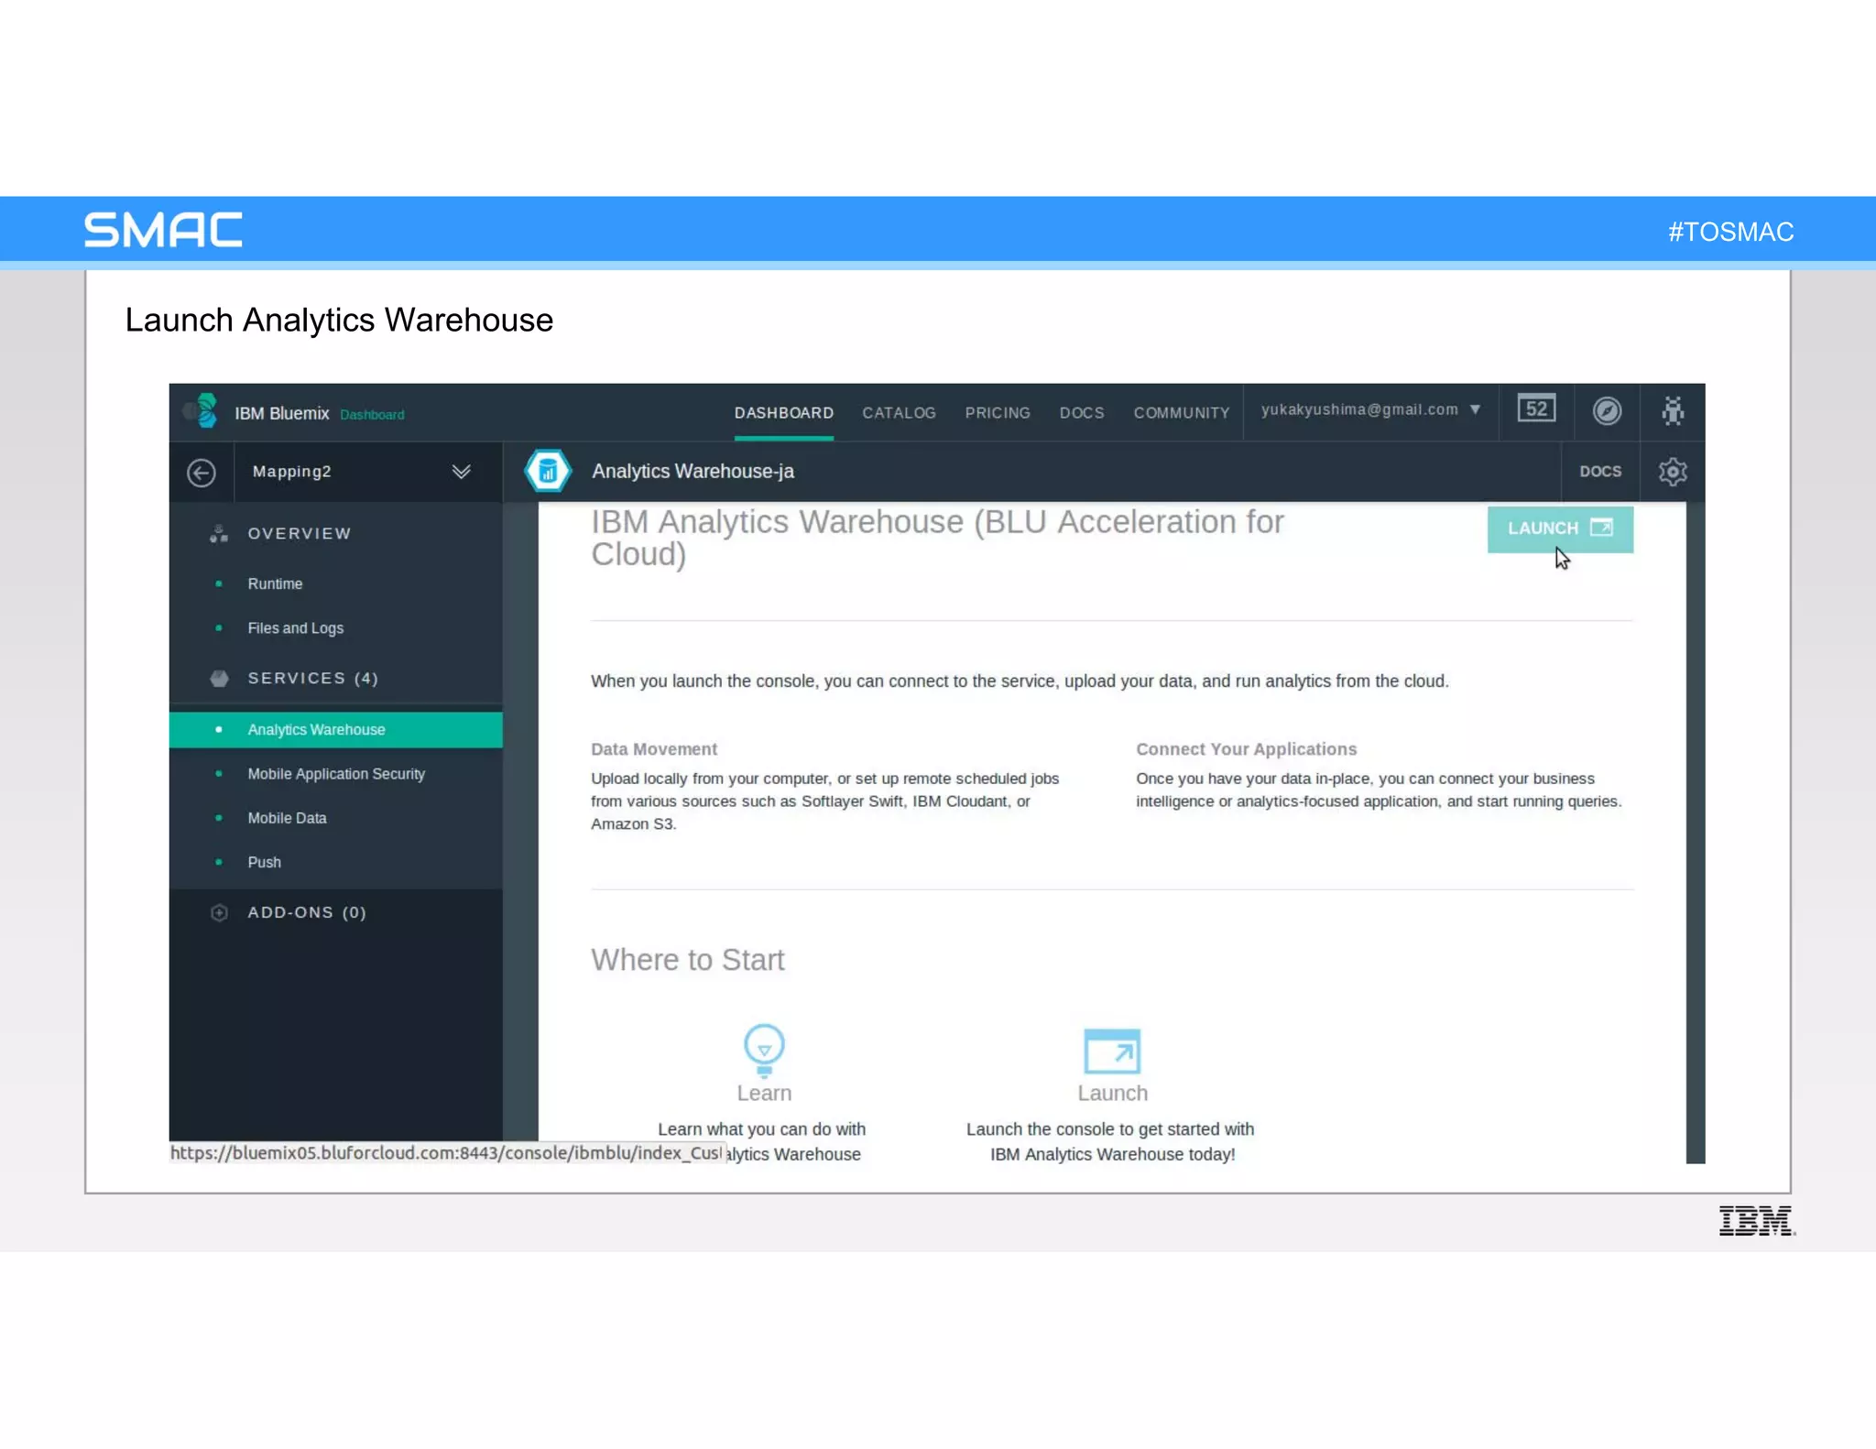Switch to the DASHBOARD tab
Viewport: 1876px width, 1449px height.
tap(784, 413)
